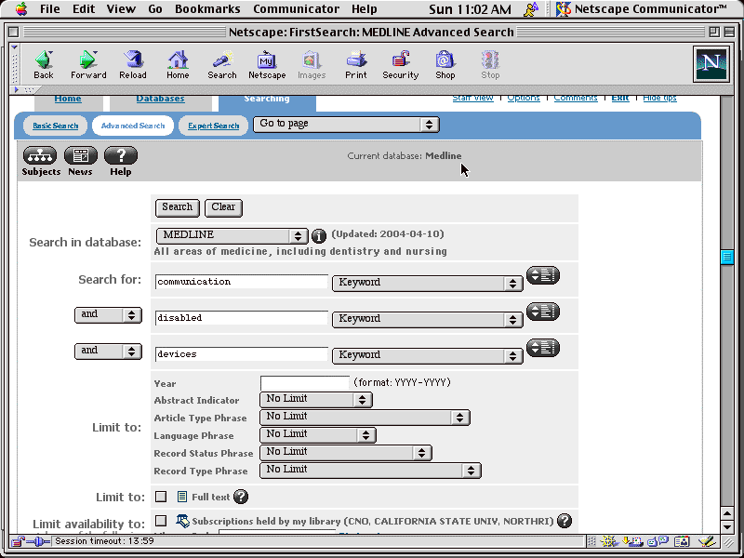This screenshot has width=744, height=558.
Task: Open the Bookmarks menu
Action: coord(207,9)
